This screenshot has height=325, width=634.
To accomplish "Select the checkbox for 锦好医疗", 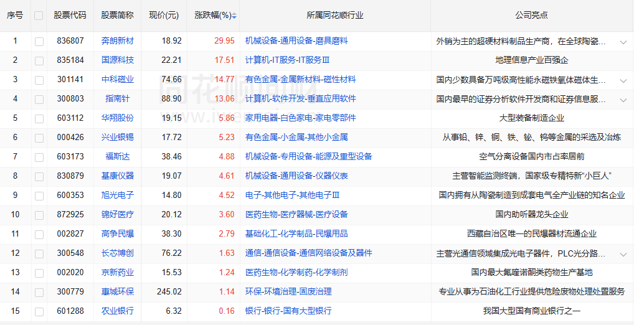I will 39,215.
